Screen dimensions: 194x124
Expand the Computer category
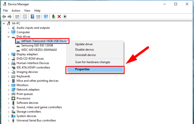point(8,32)
